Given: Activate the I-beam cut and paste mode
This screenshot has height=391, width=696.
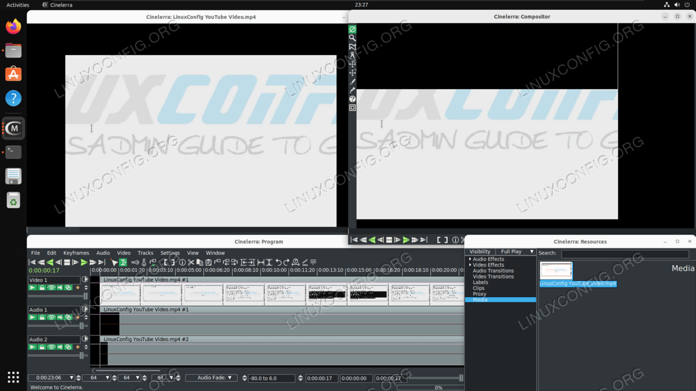Looking at the screenshot, I should [124, 262].
